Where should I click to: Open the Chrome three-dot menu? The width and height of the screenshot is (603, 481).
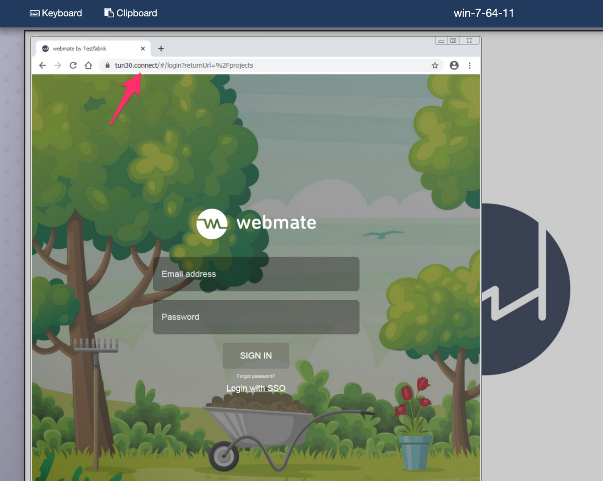click(470, 65)
